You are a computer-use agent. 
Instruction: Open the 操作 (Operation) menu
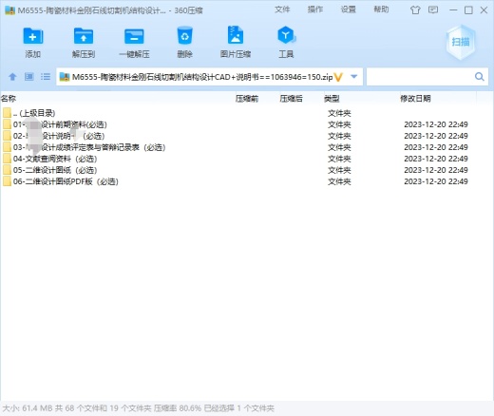315,9
